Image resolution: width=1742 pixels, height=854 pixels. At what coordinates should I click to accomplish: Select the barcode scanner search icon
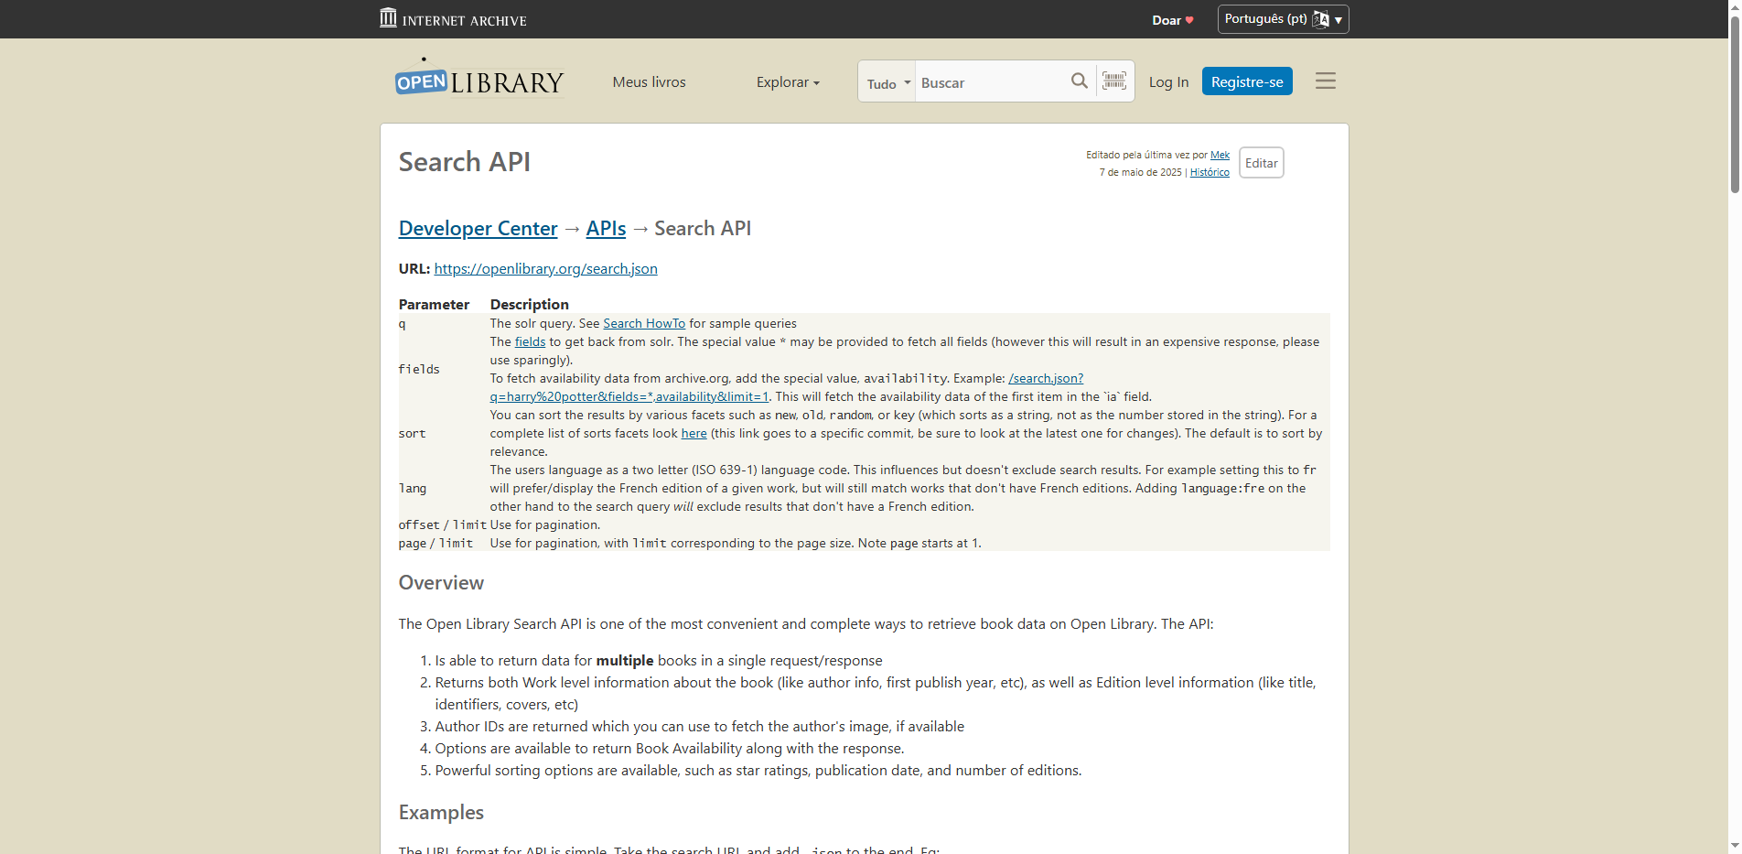click(1113, 81)
